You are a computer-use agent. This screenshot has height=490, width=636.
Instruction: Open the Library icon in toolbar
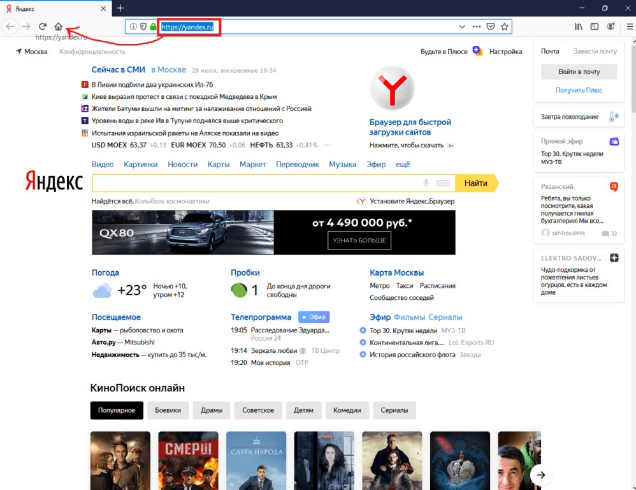[579, 27]
